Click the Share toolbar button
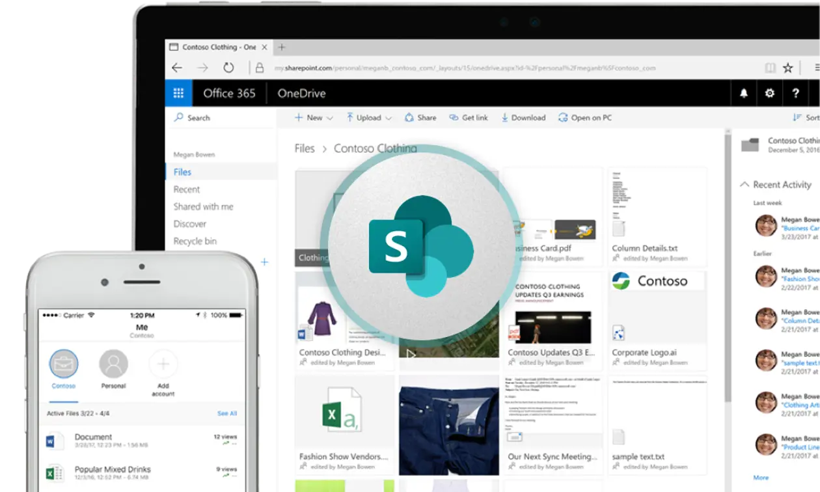 [420, 118]
